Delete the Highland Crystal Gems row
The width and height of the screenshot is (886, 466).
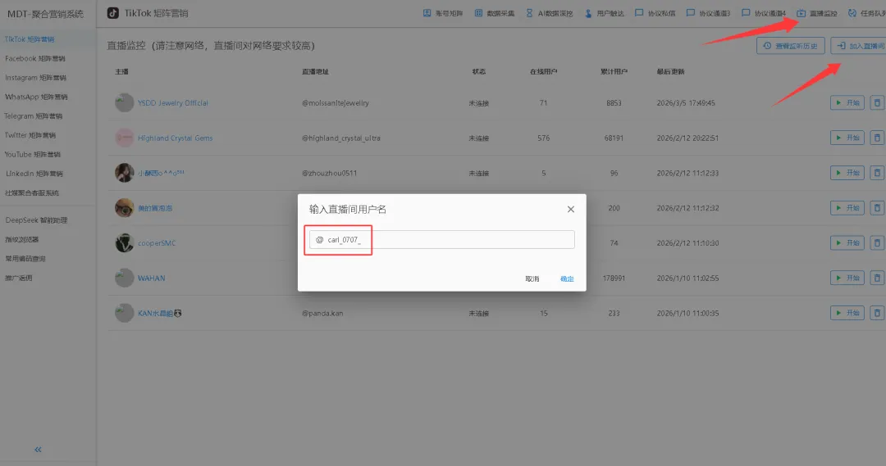(x=877, y=138)
